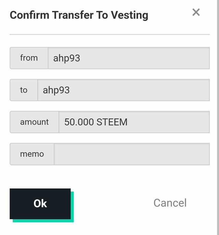This screenshot has width=219, height=235.
Task: Confirm the transfer with the Ok button
Action: click(x=40, y=204)
